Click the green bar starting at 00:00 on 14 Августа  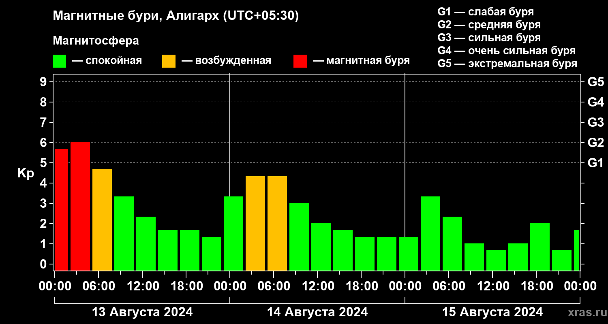pyautogui.click(x=233, y=233)
